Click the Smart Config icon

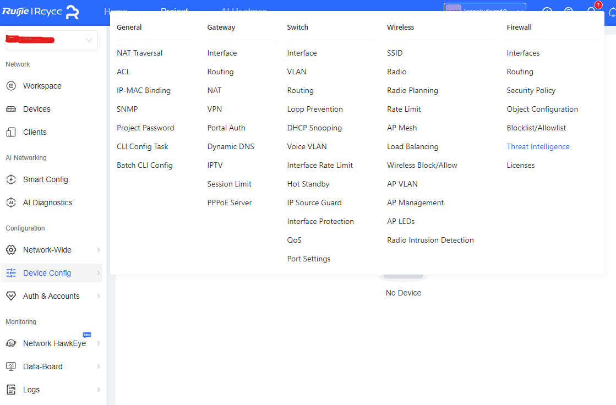pyautogui.click(x=11, y=179)
